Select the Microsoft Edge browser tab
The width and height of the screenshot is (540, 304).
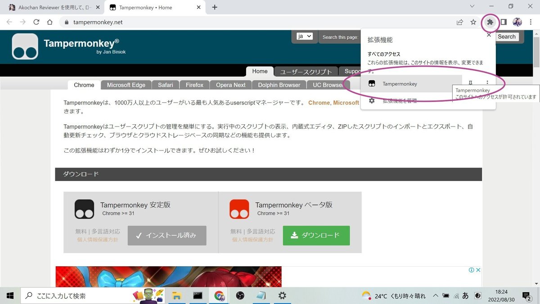tap(126, 85)
